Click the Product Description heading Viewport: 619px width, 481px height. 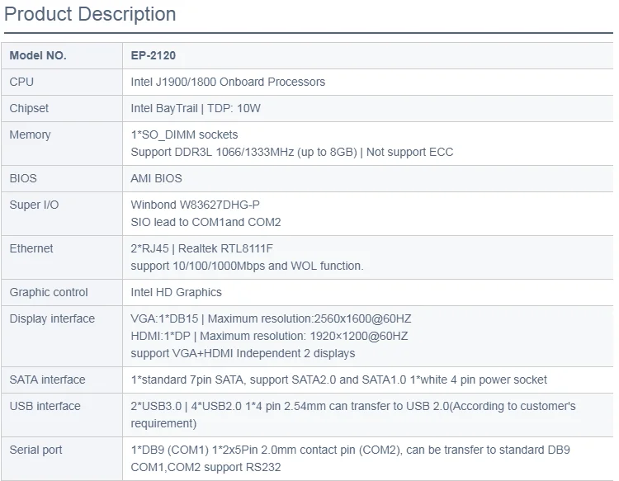point(91,14)
